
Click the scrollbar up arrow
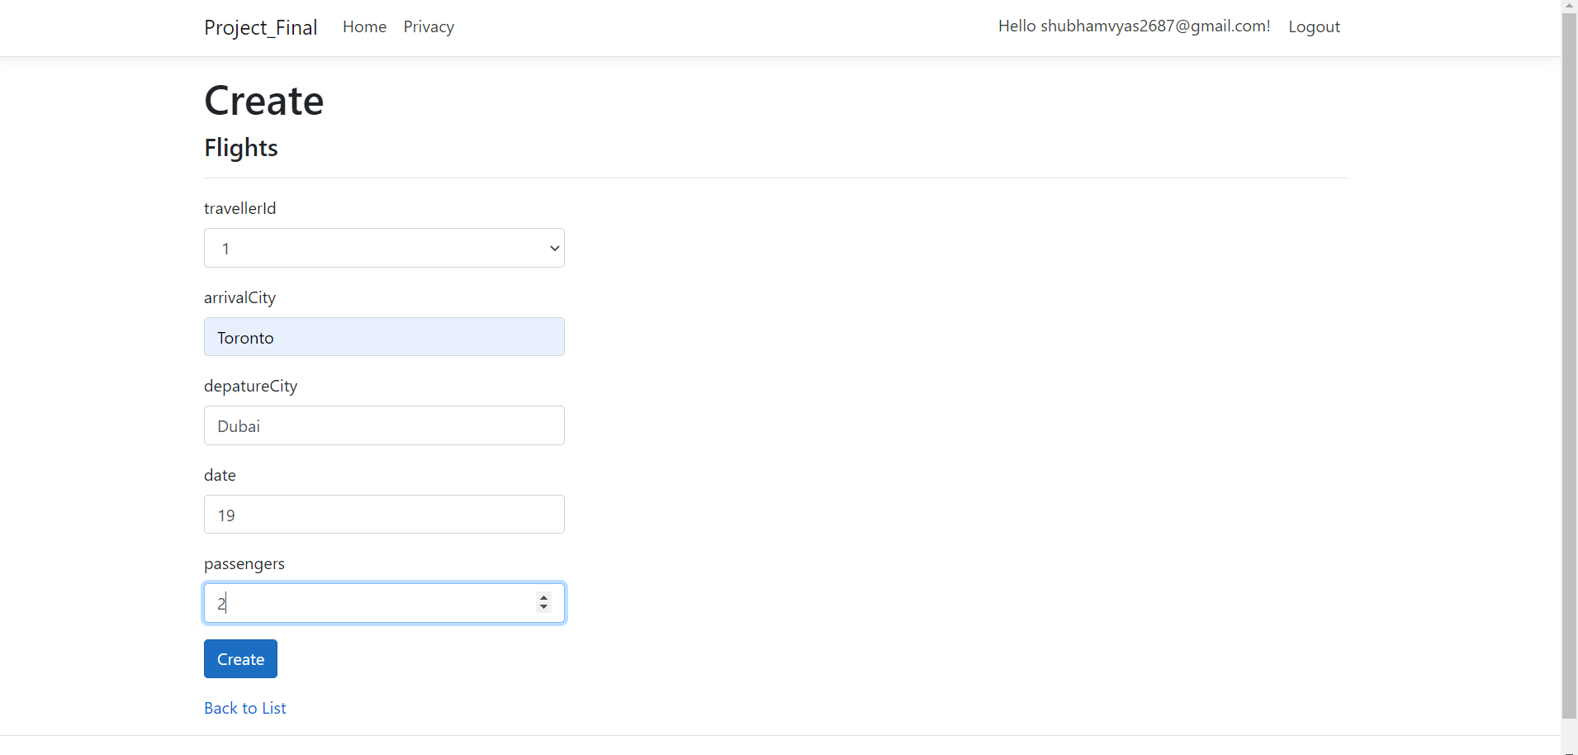tap(1569, 6)
